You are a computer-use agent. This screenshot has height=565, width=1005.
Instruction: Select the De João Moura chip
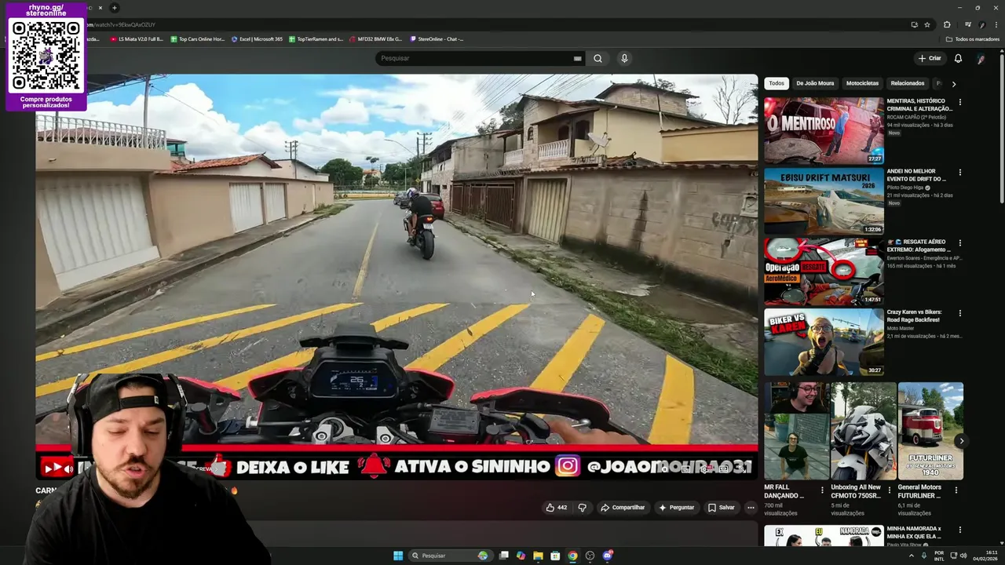click(x=815, y=83)
